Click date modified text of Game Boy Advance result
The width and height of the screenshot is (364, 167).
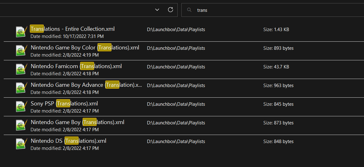(65, 92)
